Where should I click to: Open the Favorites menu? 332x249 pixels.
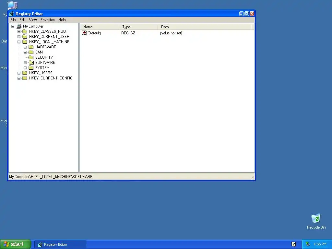tap(47, 20)
